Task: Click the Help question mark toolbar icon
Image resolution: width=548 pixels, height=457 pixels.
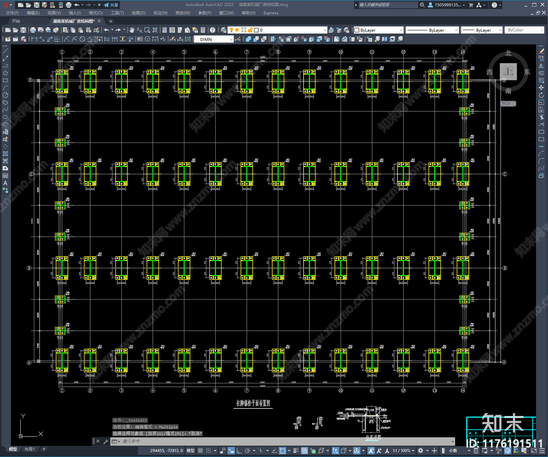Action: pos(213,30)
